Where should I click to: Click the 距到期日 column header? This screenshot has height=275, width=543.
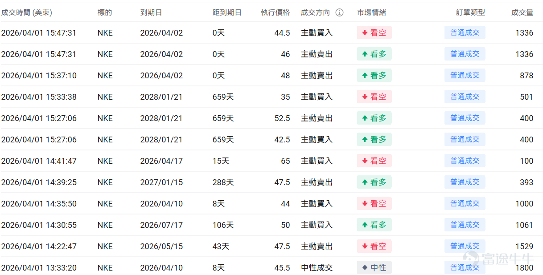[227, 12]
